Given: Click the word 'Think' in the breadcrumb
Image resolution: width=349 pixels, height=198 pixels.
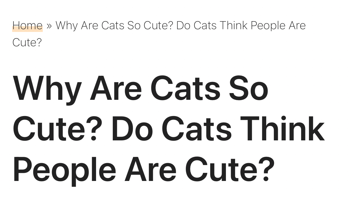Looking at the screenshot, I should tap(234, 25).
